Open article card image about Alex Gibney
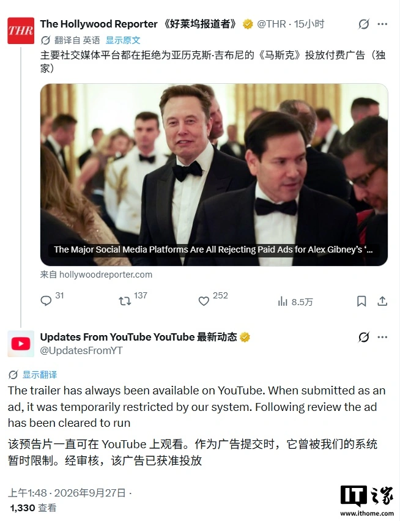 coord(214,175)
